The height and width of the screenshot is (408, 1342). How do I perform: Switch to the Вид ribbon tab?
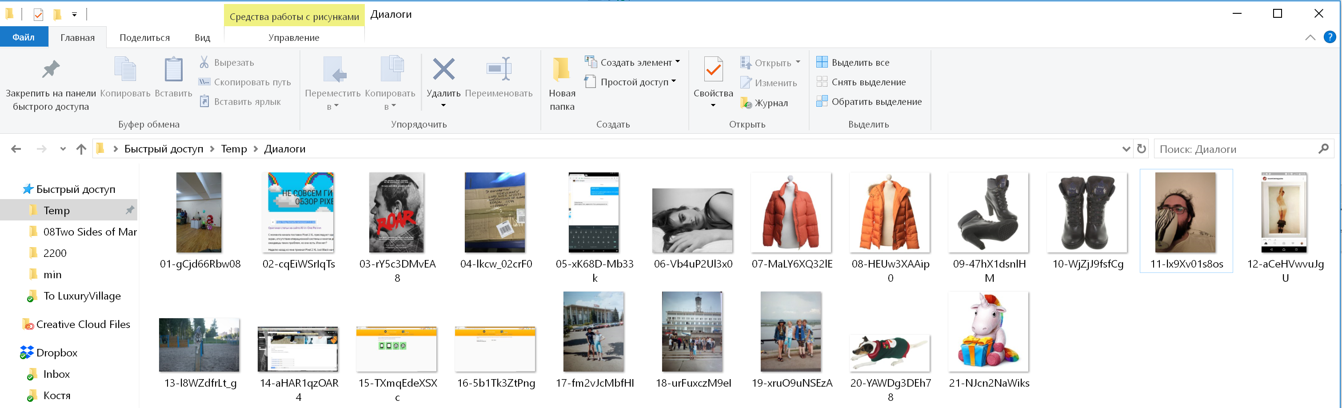[203, 37]
